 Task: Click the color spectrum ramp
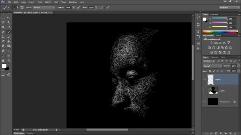pyautogui.click(x=220, y=31)
